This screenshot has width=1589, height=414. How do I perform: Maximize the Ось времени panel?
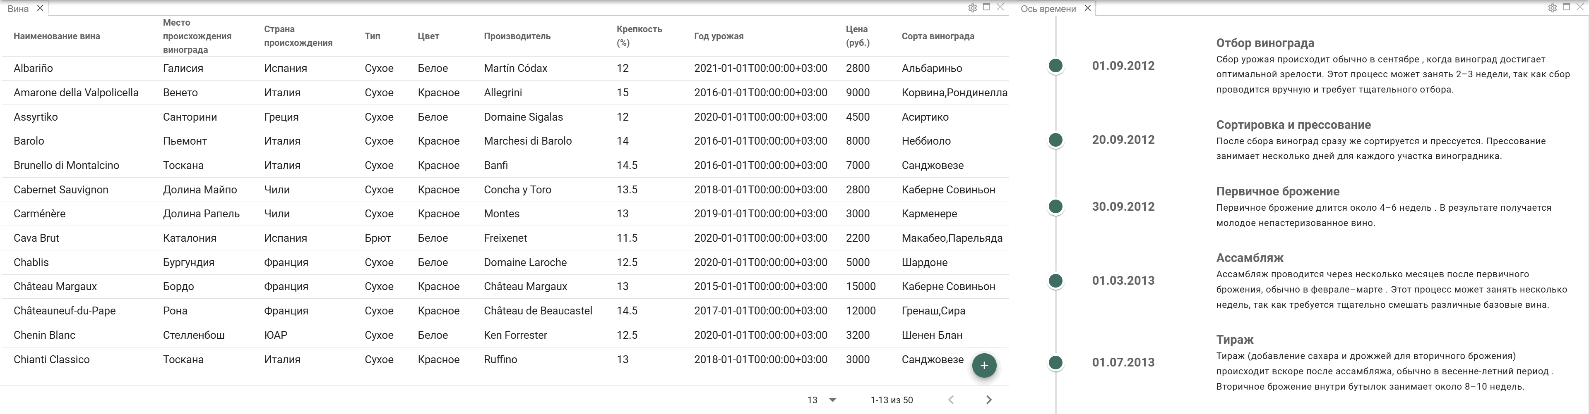(x=1566, y=7)
